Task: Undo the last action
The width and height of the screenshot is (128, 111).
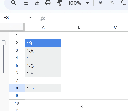Action: click(x=26, y=3)
